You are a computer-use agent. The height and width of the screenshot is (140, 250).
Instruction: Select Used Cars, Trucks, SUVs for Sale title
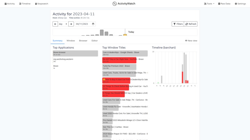[125, 74]
